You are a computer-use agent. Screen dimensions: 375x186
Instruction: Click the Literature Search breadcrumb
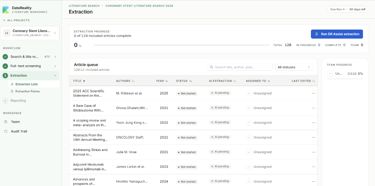(x=84, y=6)
